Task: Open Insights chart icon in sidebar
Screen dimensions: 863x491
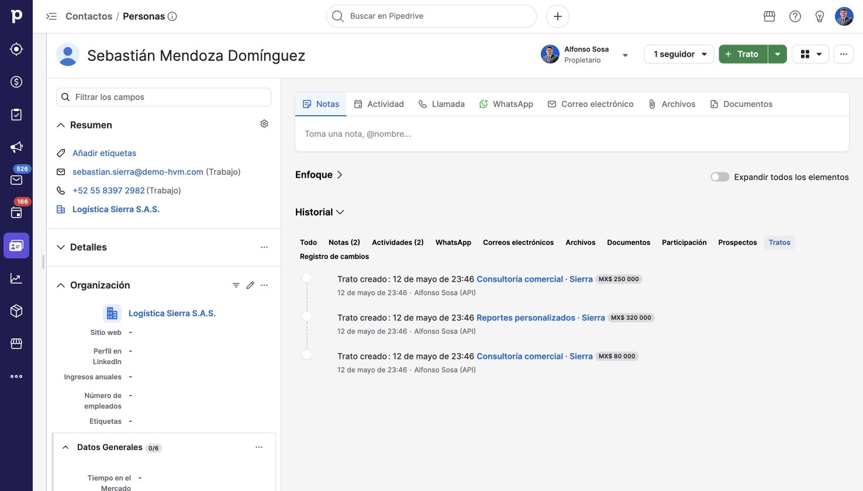Action: [x=16, y=278]
